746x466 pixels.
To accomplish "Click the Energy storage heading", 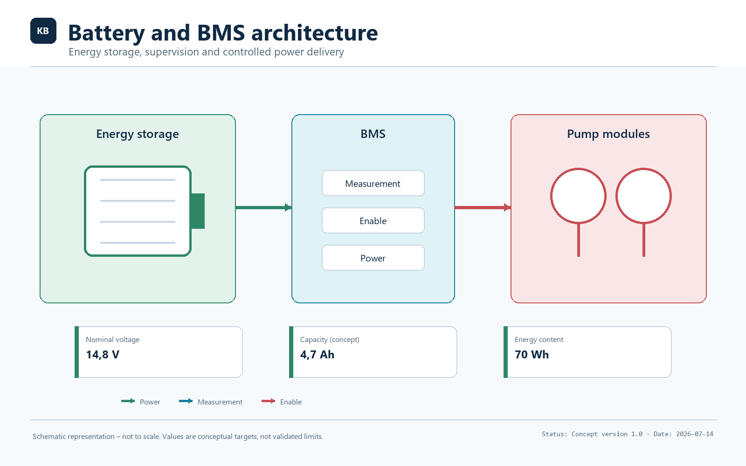I will [x=138, y=134].
